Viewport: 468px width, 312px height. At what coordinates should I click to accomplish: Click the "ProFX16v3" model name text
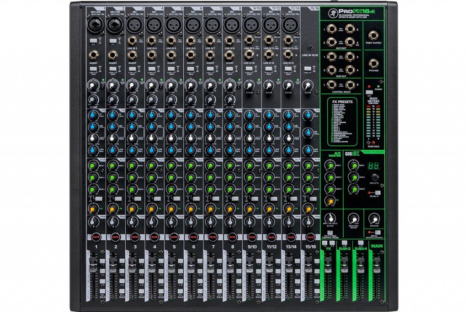coord(356,11)
